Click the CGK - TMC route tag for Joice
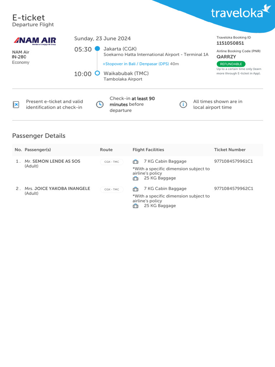The height and width of the screenshot is (367, 275). 112,189
